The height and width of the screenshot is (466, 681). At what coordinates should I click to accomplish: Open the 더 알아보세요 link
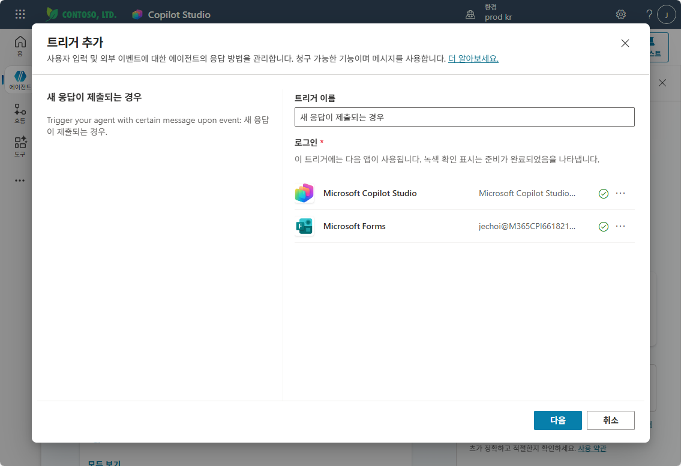pyautogui.click(x=473, y=59)
